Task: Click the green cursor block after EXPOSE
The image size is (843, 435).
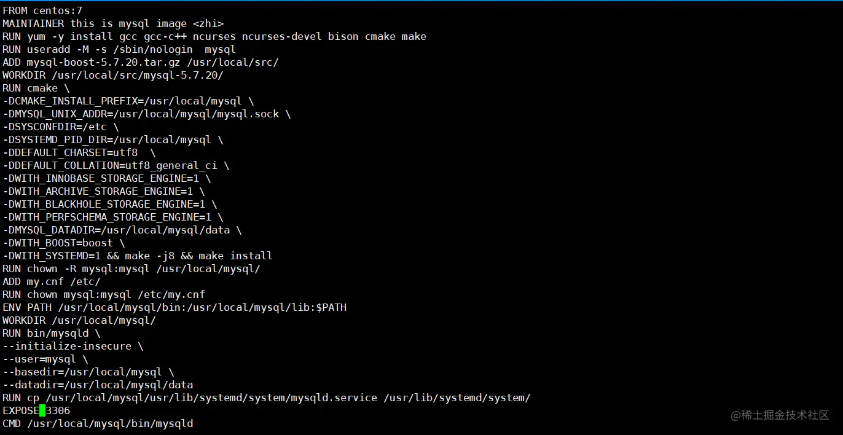Action: pyautogui.click(x=42, y=410)
